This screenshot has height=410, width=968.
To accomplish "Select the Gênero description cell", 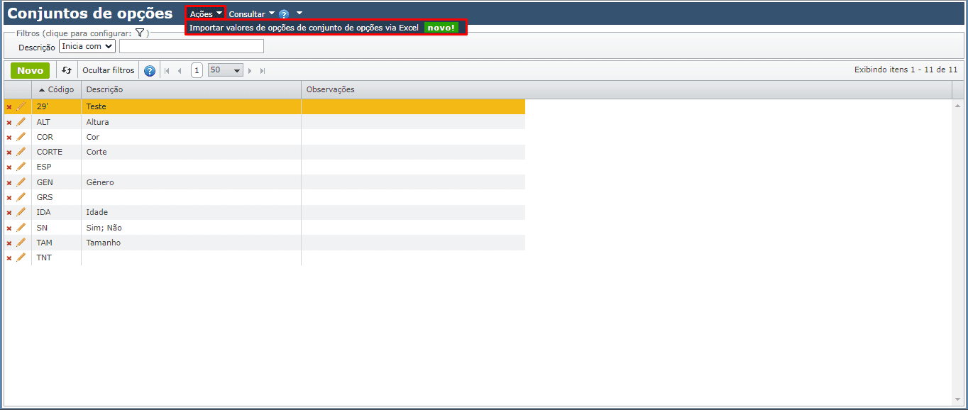I will coord(191,182).
